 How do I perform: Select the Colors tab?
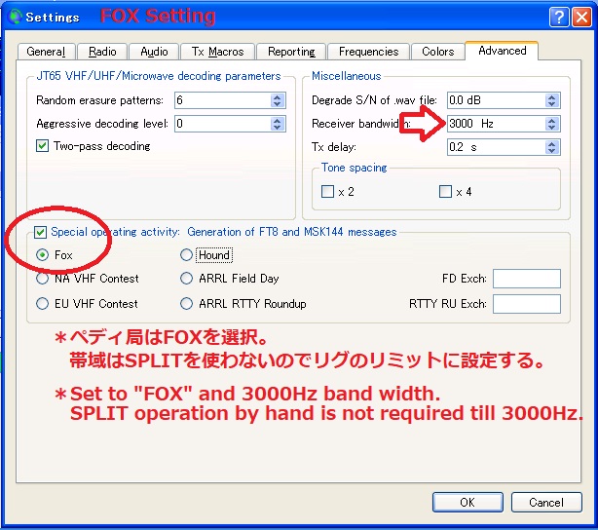(x=438, y=52)
